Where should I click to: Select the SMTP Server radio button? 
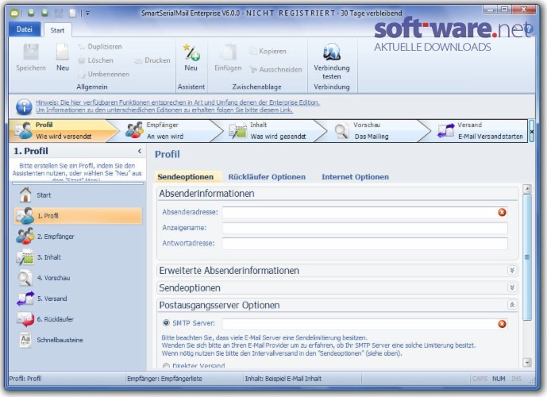click(166, 323)
